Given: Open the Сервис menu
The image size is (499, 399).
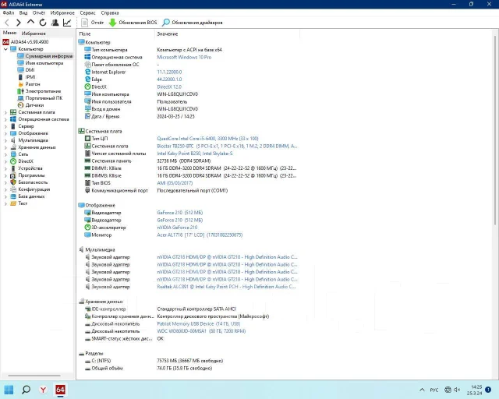Looking at the screenshot, I should point(87,12).
